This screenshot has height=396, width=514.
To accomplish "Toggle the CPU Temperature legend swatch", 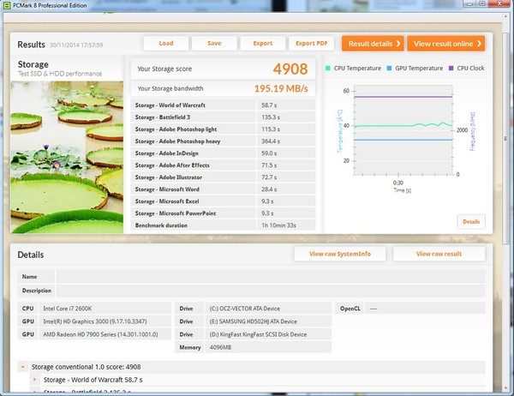I will coord(328,69).
